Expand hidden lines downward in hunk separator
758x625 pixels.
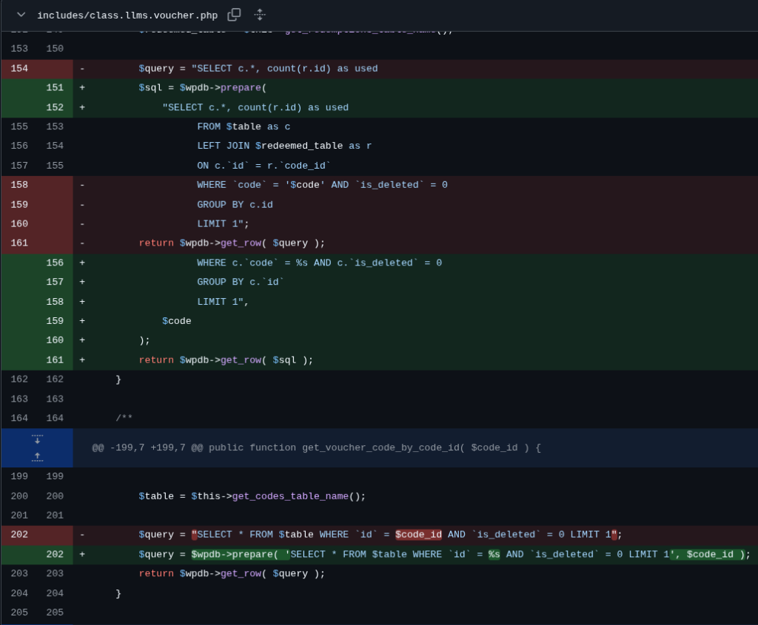click(x=37, y=439)
